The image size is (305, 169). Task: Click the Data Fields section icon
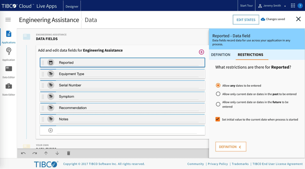click(x=27, y=36)
